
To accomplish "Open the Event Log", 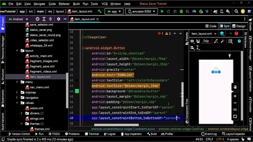I will point(209,134).
